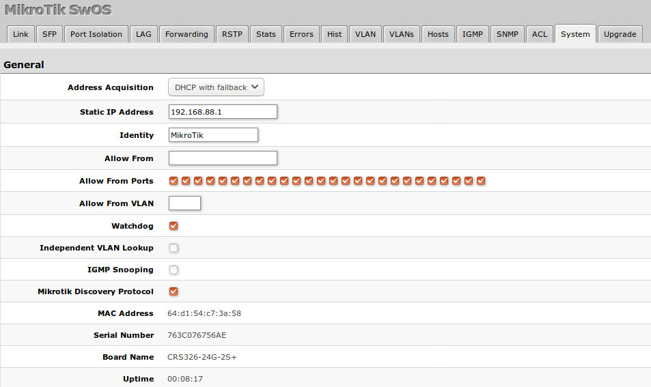
Task: Click the Identity text field
Action: coord(213,135)
